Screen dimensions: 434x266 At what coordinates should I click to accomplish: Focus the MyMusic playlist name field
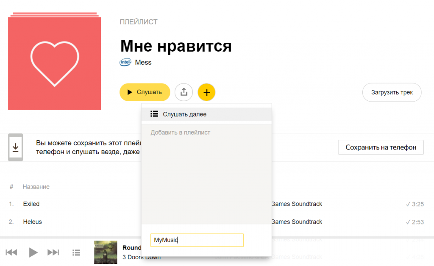click(197, 240)
